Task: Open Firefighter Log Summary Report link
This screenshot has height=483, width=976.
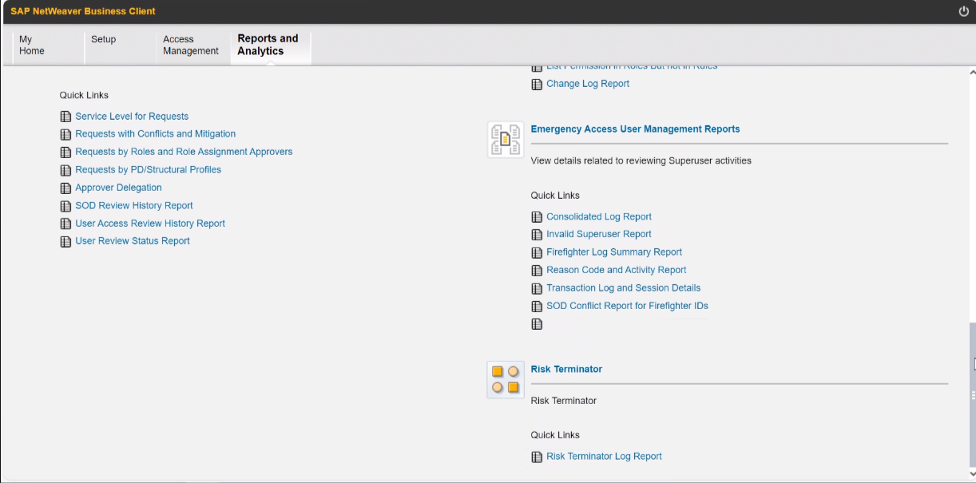Action: coord(613,252)
